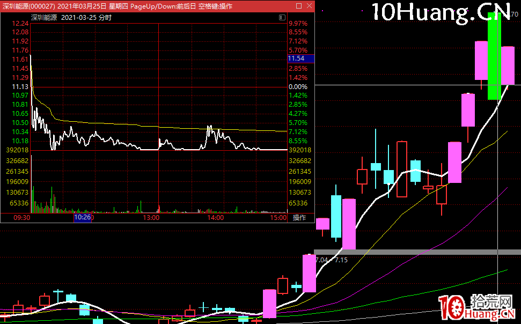This screenshot has width=521, height=324.
Task: Click the left 130673 volume label
Action: click(x=17, y=193)
